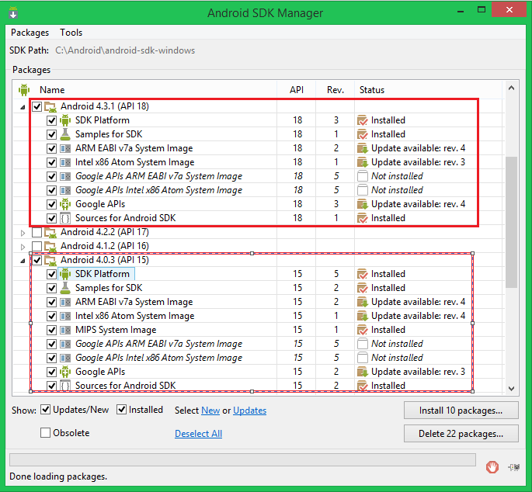Click the 'Done loading packages.' status text
The height and width of the screenshot is (492, 532).
tap(58, 476)
